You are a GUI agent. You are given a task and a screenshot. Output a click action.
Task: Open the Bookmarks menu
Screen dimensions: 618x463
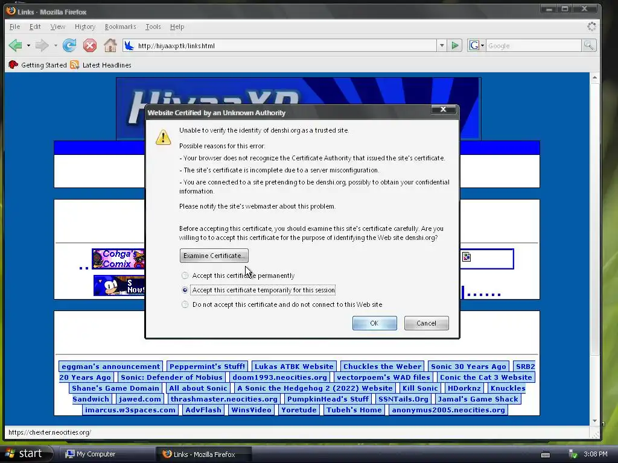point(120,27)
